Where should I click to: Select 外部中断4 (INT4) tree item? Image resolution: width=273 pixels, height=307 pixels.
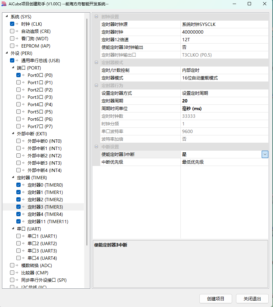point(45,170)
